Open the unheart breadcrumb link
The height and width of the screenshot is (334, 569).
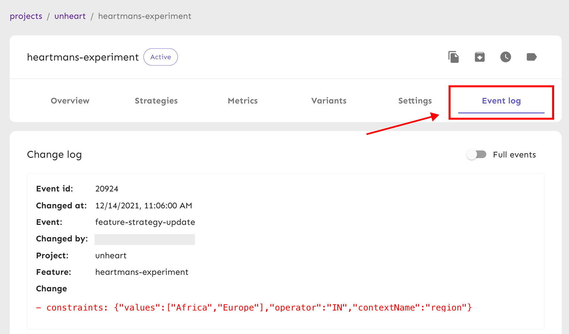click(70, 16)
